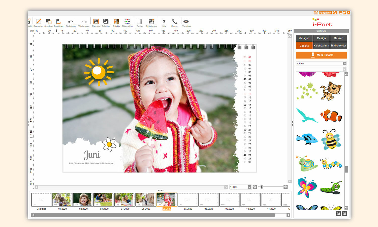This screenshot has width=378, height=227.
Task: Undo with the Rückgängig arrow
Action: 71,22
